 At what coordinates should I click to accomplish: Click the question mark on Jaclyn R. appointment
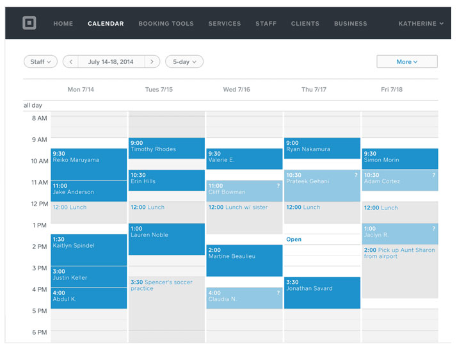433,229
